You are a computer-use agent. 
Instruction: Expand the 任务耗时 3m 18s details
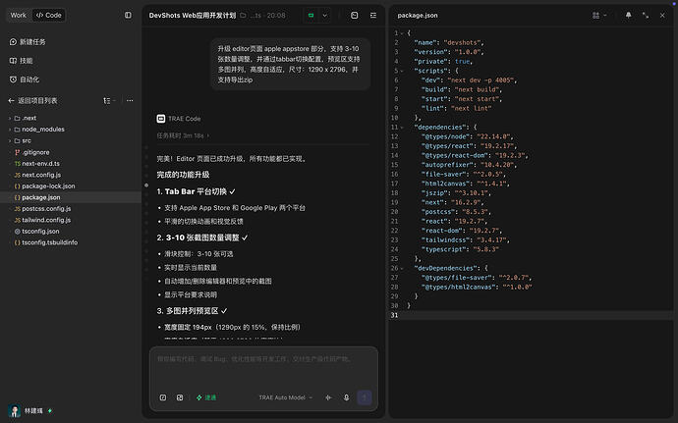pos(183,135)
